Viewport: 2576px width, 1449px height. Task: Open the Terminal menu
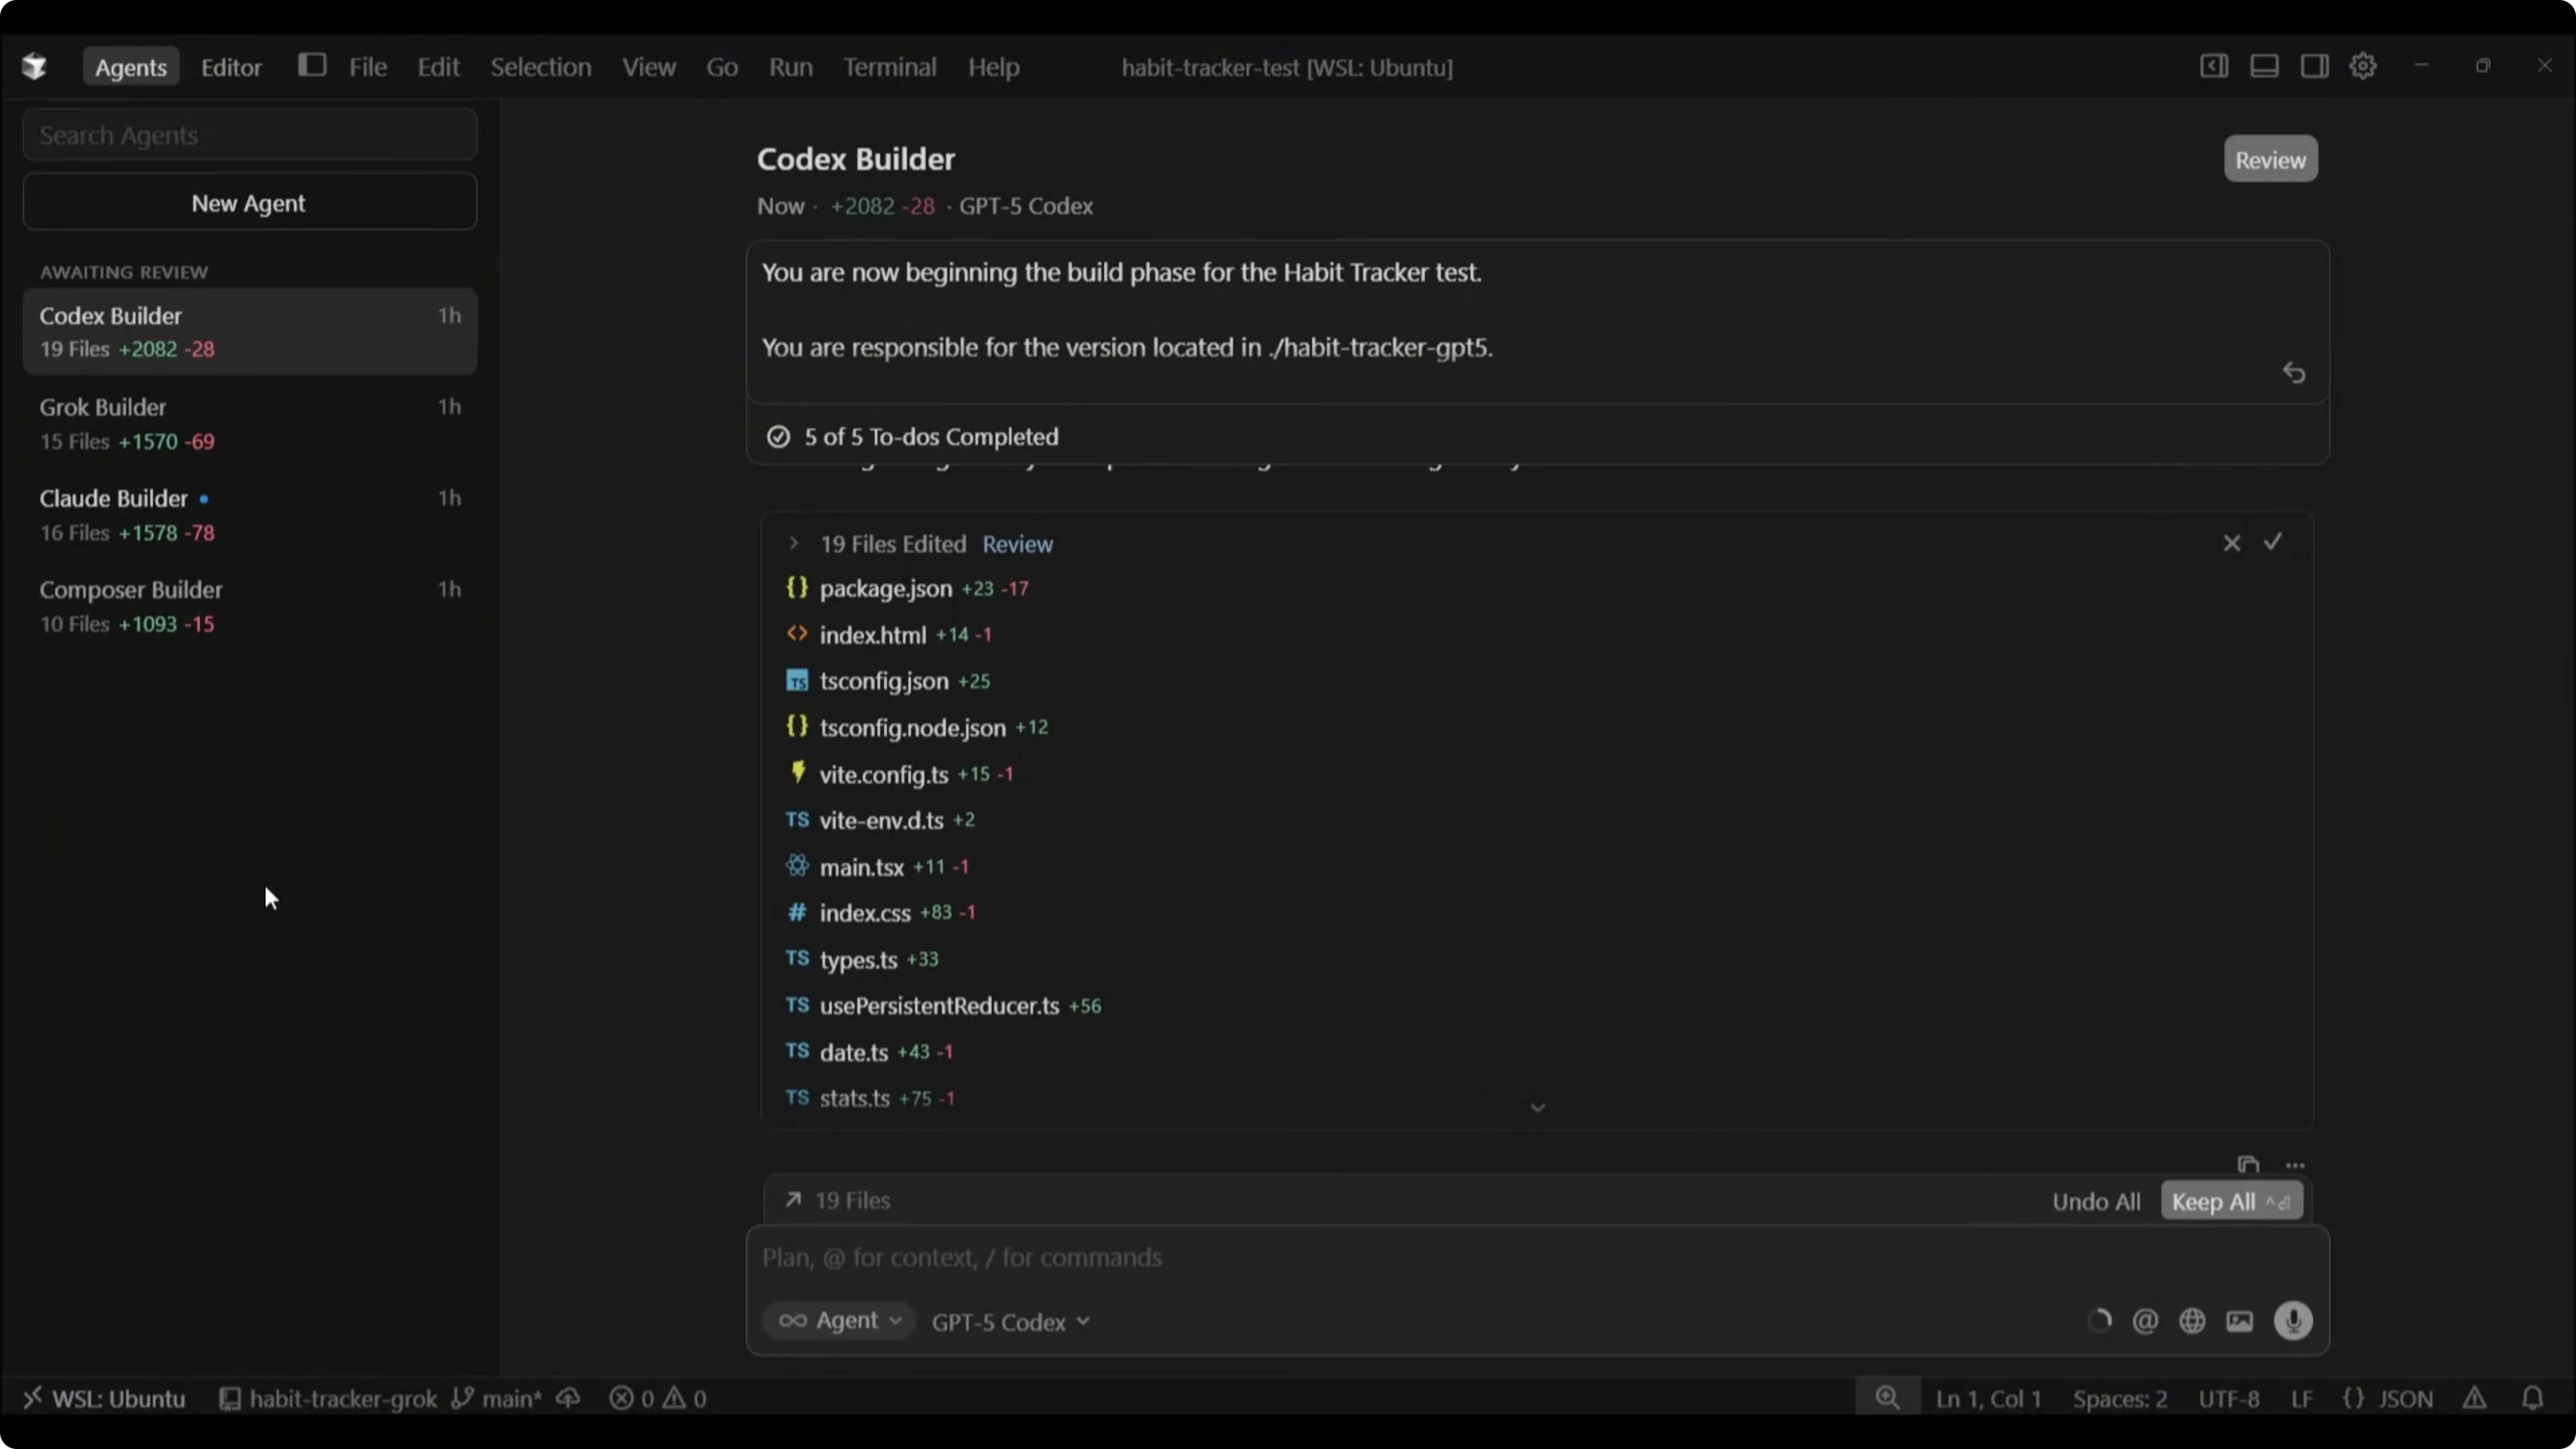889,67
